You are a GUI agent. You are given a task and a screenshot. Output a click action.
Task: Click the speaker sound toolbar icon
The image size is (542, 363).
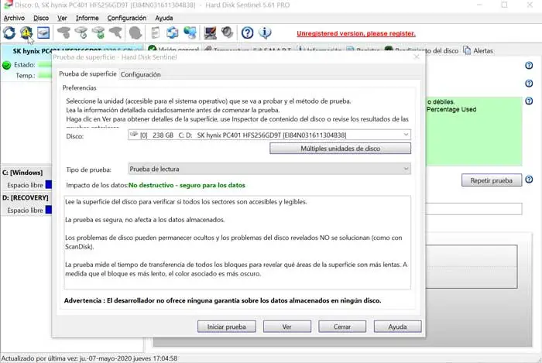click(228, 33)
